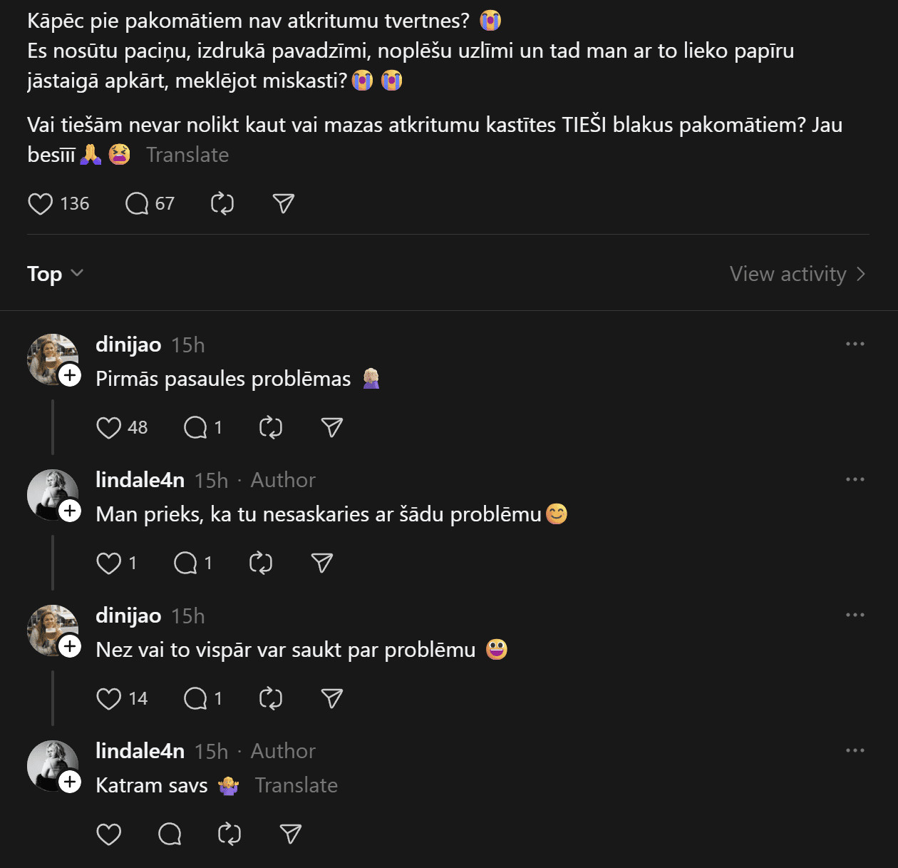
Task: Repost lindale4n's "Man prieks" reply
Action: pyautogui.click(x=261, y=563)
